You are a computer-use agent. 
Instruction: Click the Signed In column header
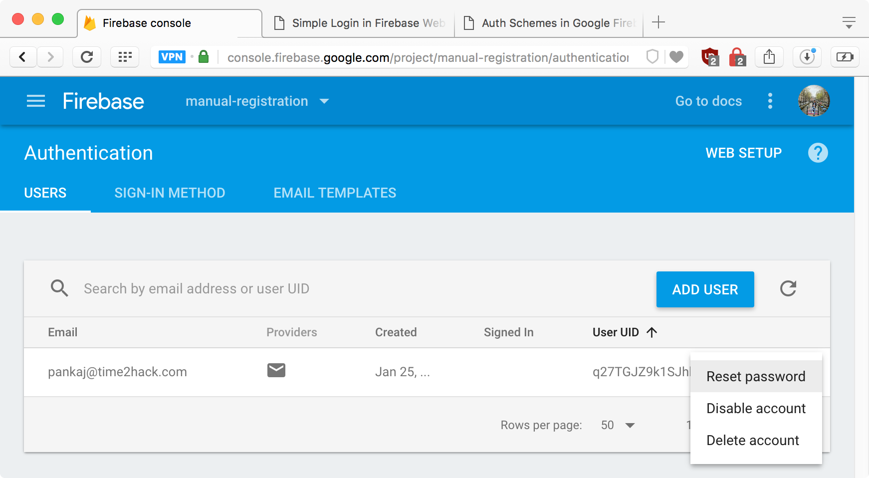[x=509, y=332]
